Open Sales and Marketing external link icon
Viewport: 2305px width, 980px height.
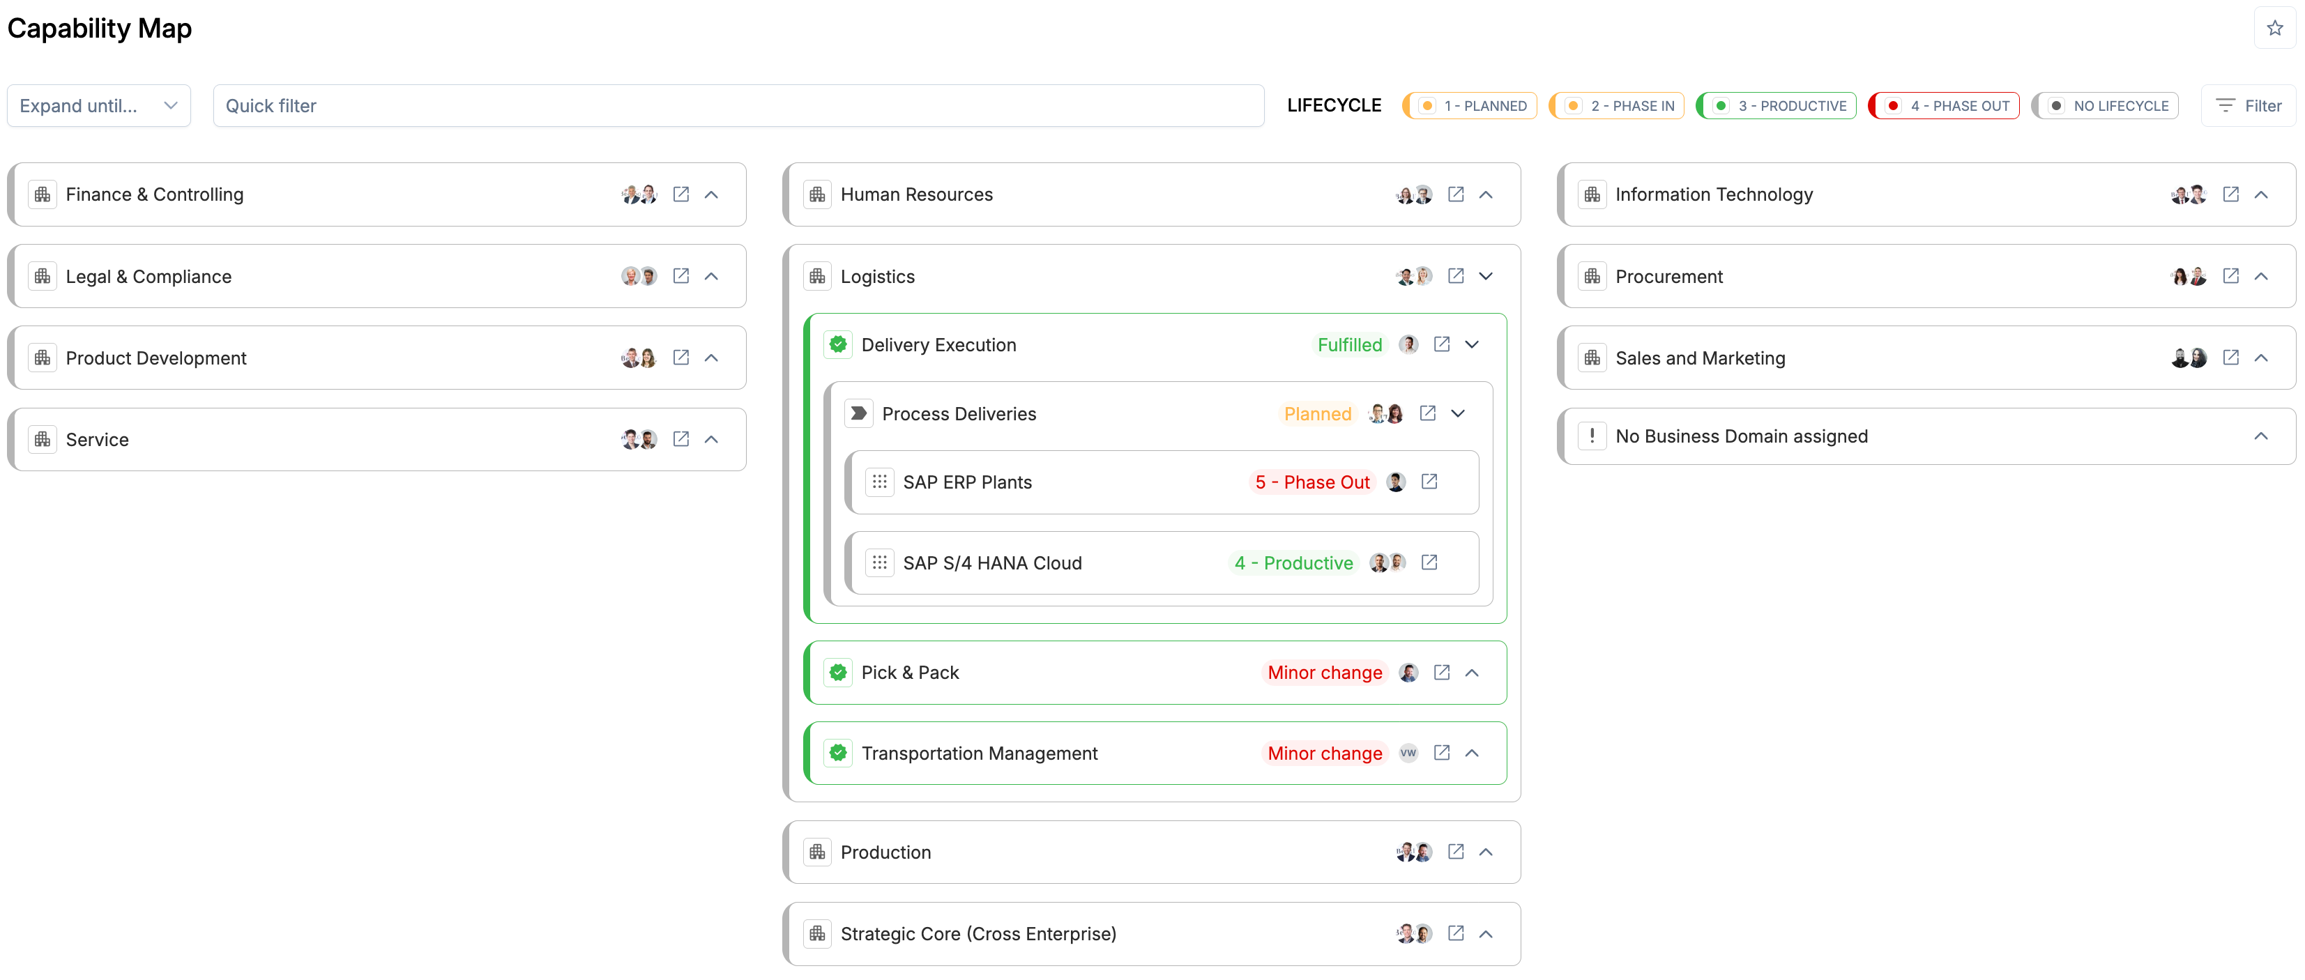coord(2230,358)
